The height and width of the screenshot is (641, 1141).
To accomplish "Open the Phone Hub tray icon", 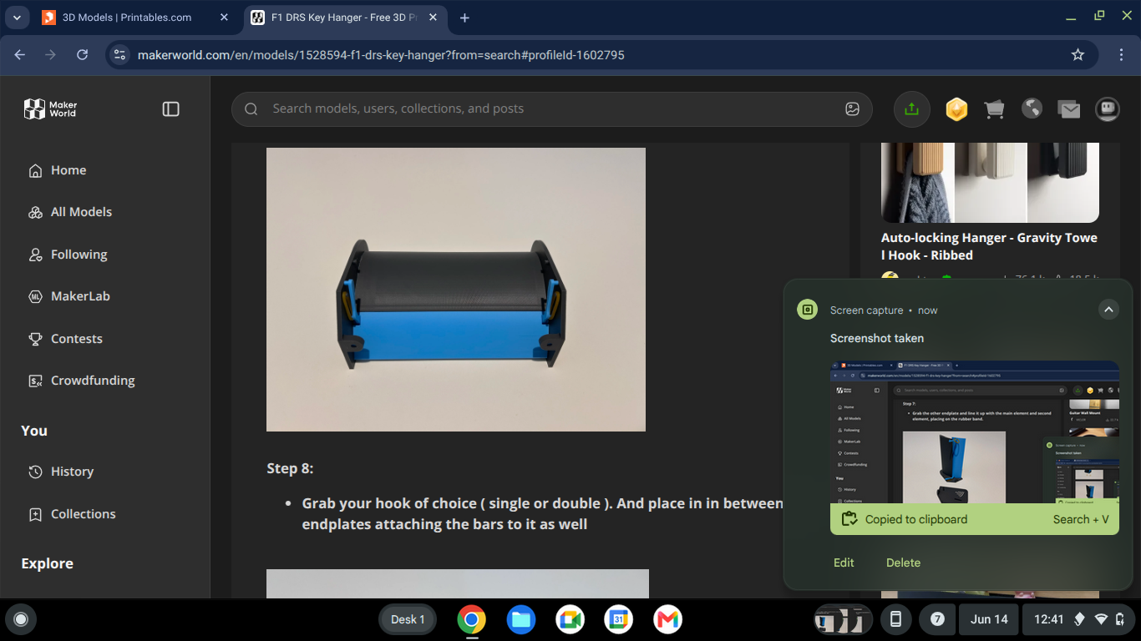I will click(x=895, y=619).
